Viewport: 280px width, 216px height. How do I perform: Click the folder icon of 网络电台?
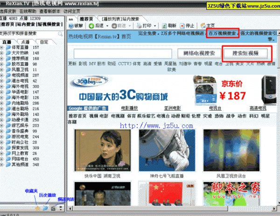(8, 159)
